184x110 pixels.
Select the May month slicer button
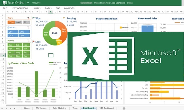coord(19,49)
